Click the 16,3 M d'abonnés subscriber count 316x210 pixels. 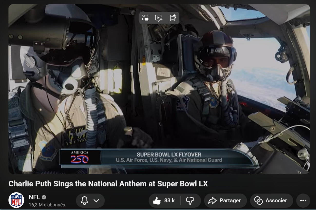47,205
